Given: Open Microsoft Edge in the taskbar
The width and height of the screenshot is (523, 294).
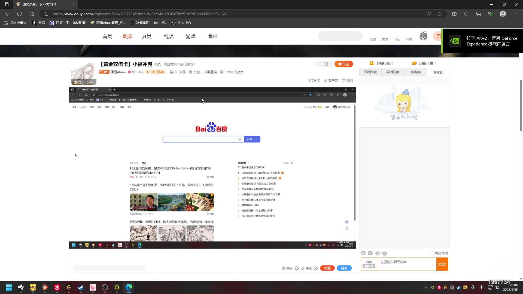Looking at the screenshot, I should [x=129, y=287].
